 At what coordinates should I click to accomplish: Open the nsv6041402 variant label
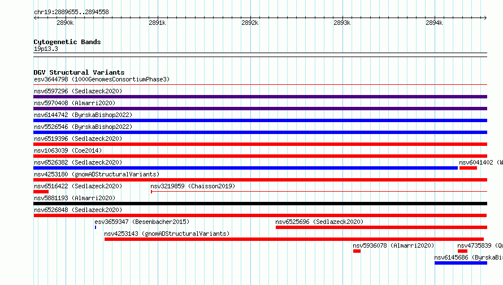481,162
